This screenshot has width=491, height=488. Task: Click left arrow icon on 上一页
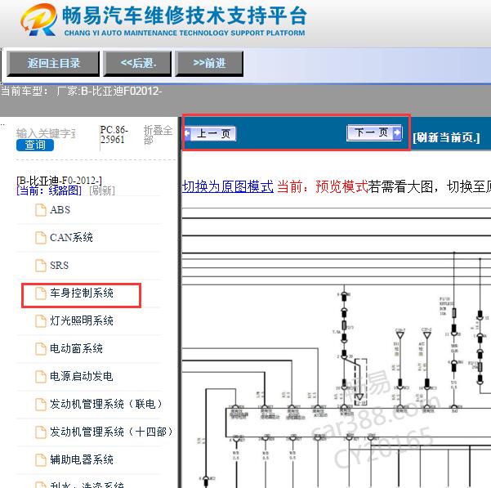point(188,134)
